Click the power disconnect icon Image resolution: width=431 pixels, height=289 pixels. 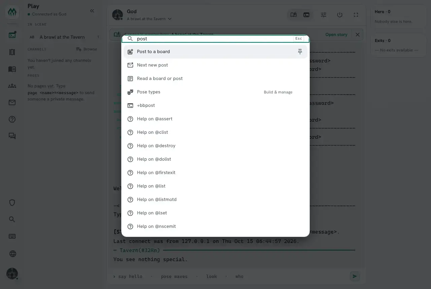pos(340,15)
